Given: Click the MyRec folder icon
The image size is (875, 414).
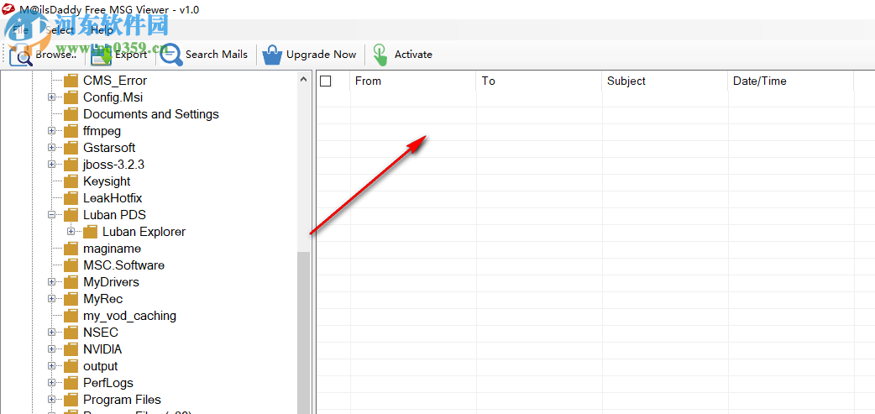Looking at the screenshot, I should click(71, 299).
